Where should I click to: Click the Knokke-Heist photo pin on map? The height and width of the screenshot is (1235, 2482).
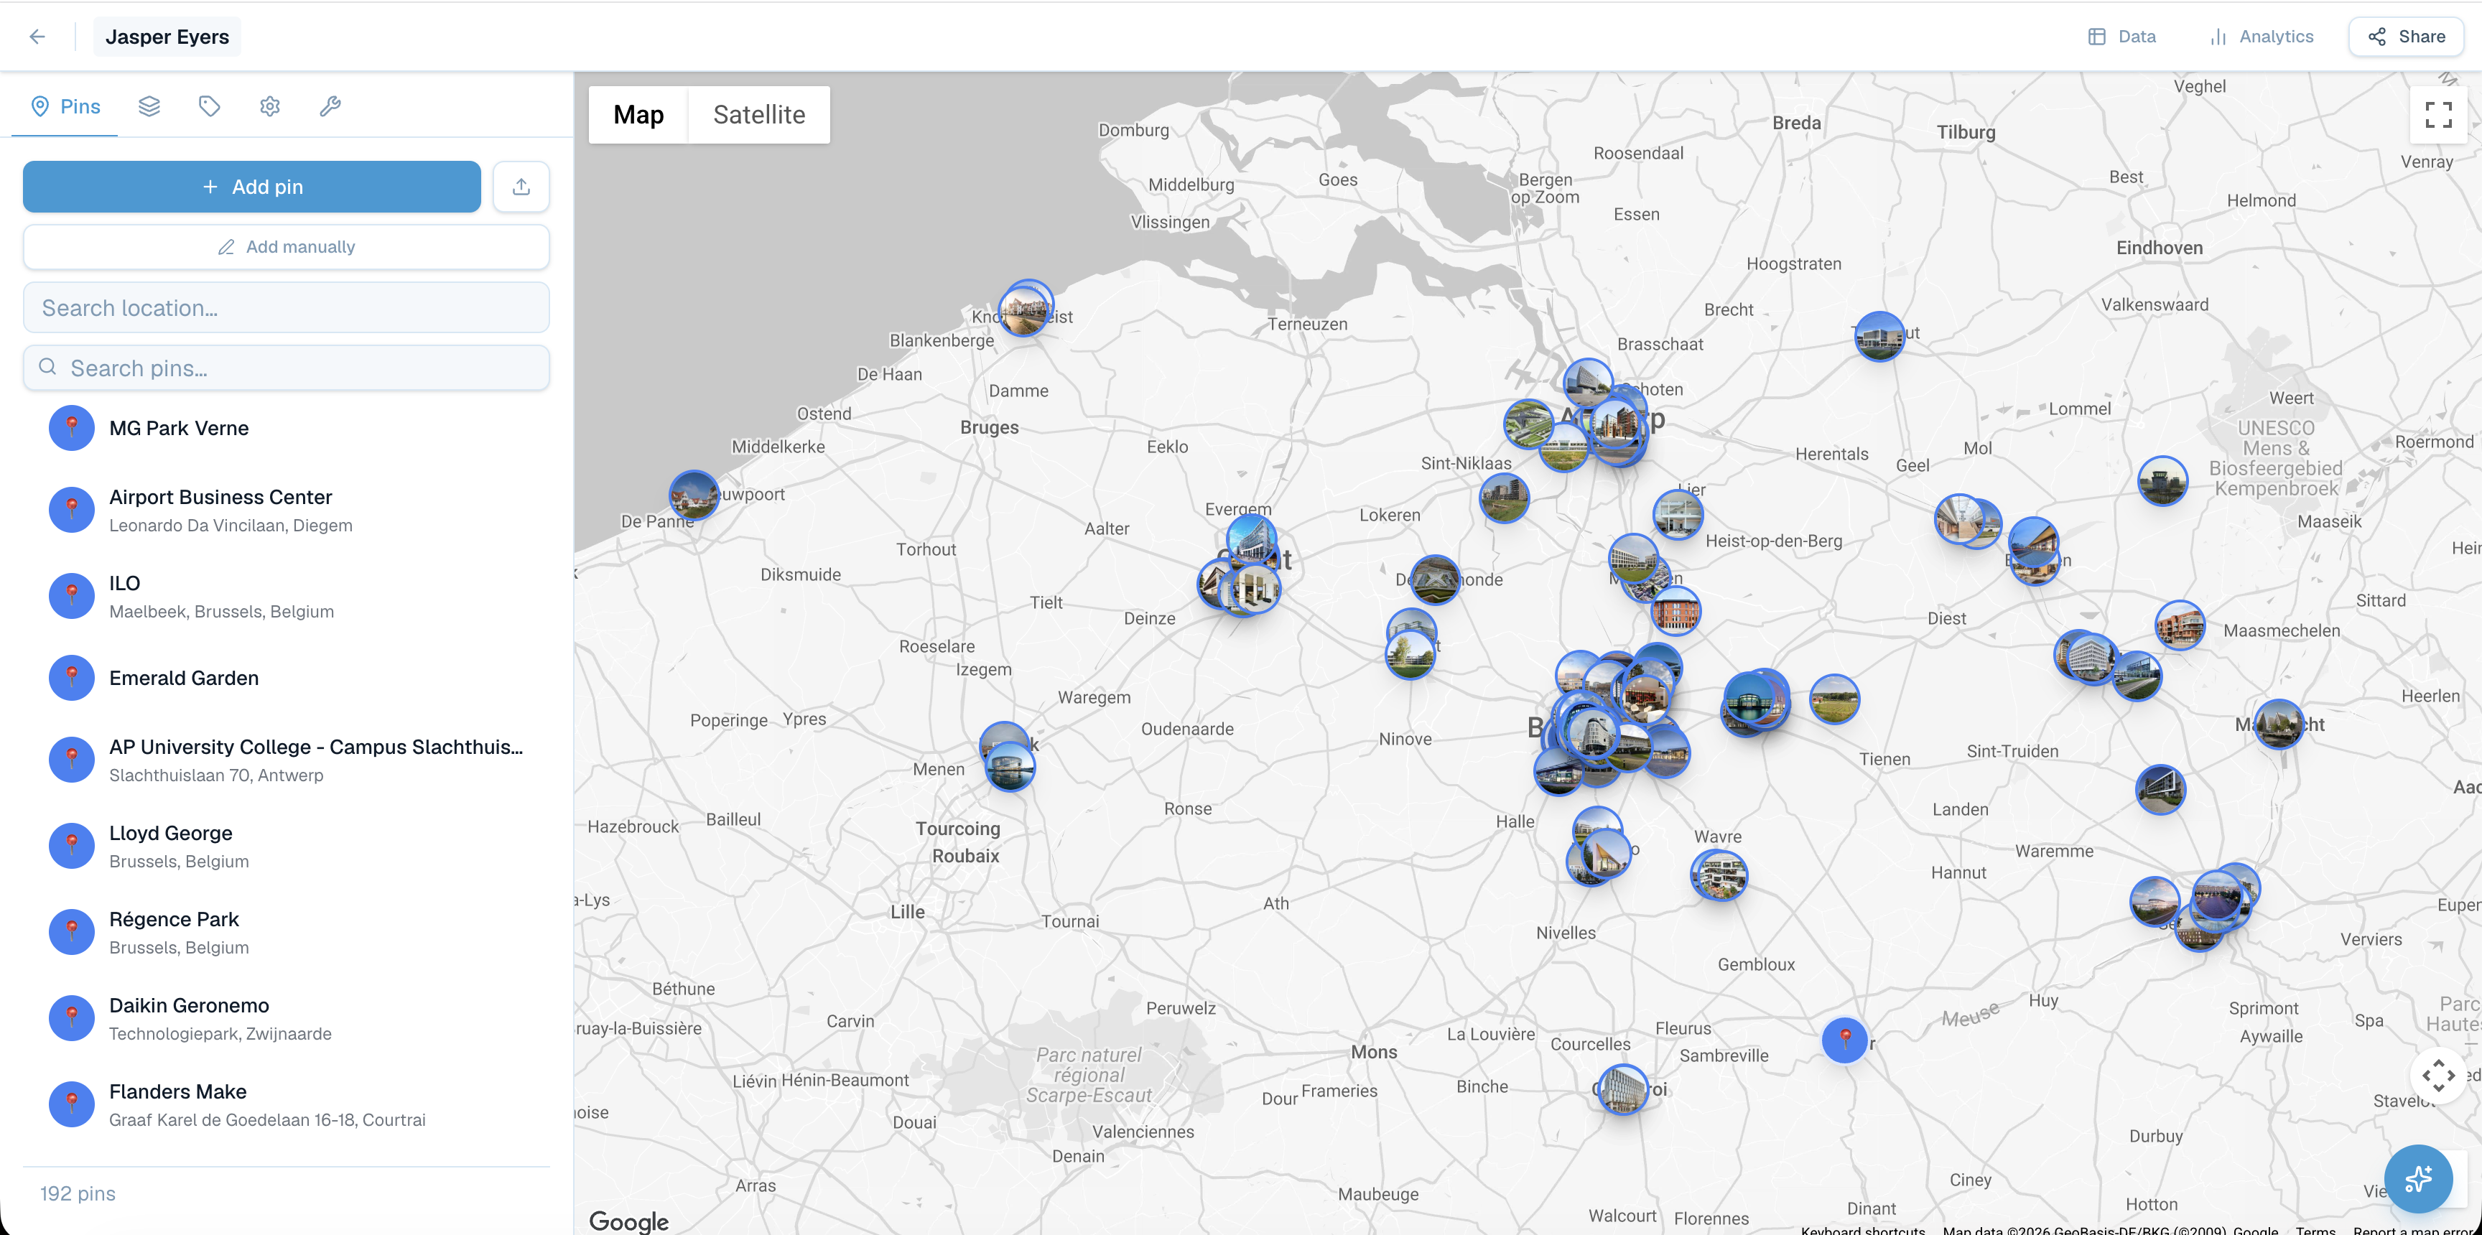point(1024,309)
